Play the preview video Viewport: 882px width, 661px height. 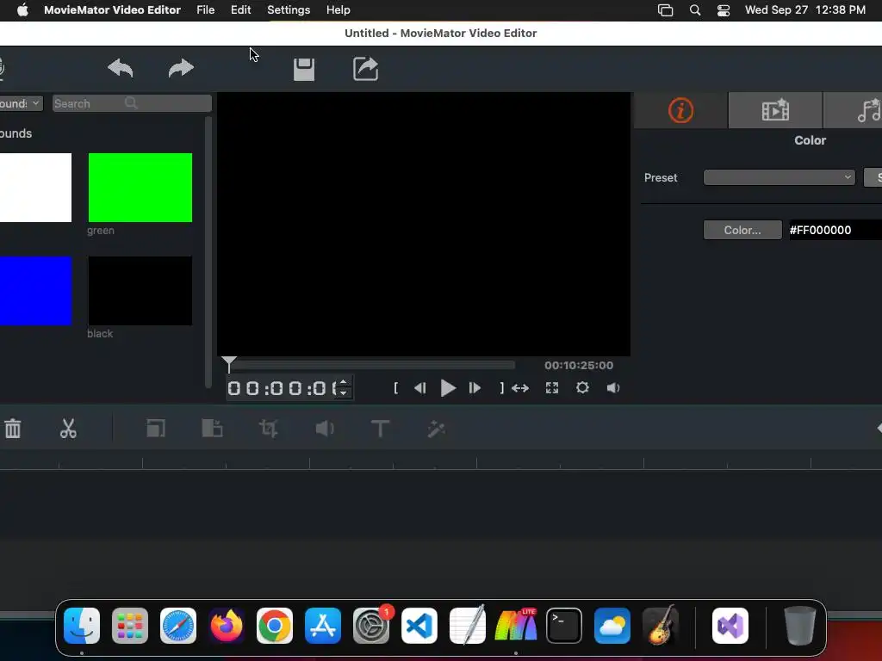pyautogui.click(x=448, y=388)
